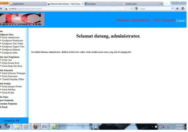
Task: Select Kelola Transaksi heading
Action: pos(7,70)
